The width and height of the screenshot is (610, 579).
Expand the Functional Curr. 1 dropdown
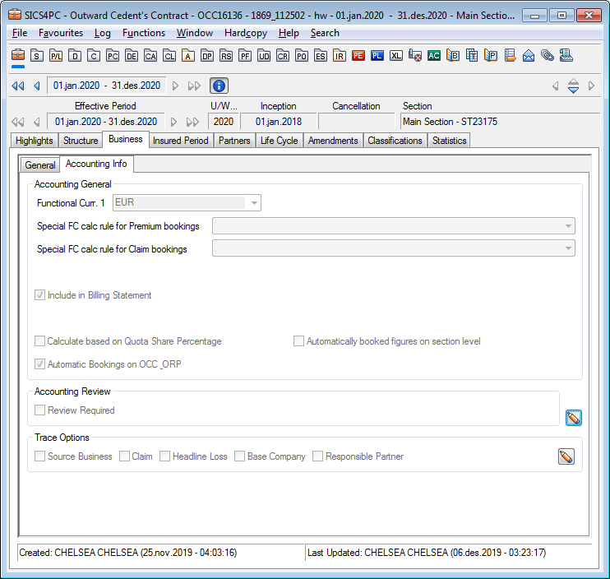pyautogui.click(x=254, y=202)
